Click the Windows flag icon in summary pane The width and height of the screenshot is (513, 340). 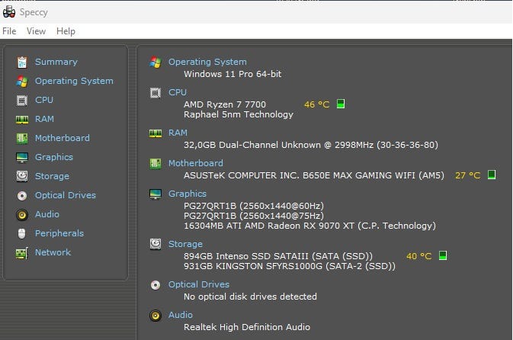156,62
